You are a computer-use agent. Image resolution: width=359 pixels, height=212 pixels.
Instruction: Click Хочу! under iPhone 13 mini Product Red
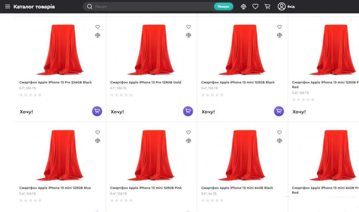pos(299,112)
